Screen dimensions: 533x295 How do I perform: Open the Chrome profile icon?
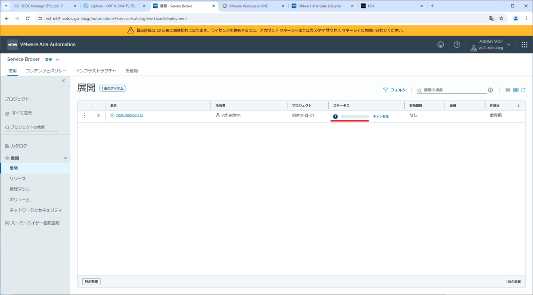coord(516,18)
